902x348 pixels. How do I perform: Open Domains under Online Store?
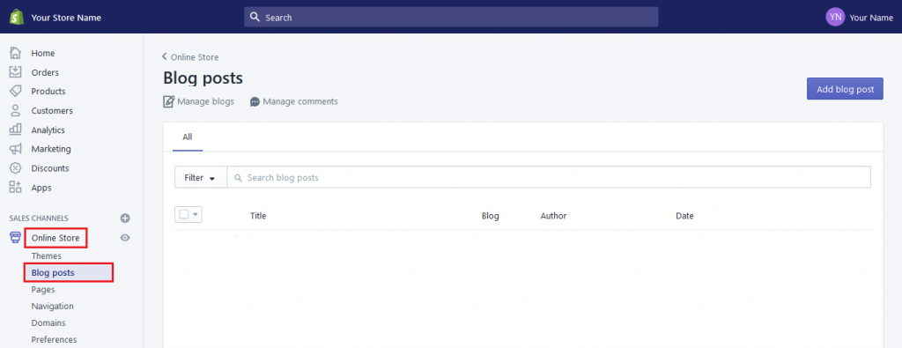click(48, 322)
